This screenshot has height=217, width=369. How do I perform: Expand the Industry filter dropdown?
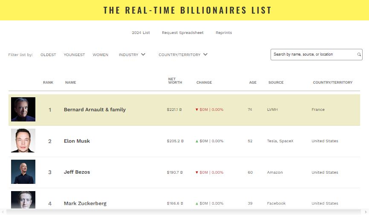[x=132, y=55]
